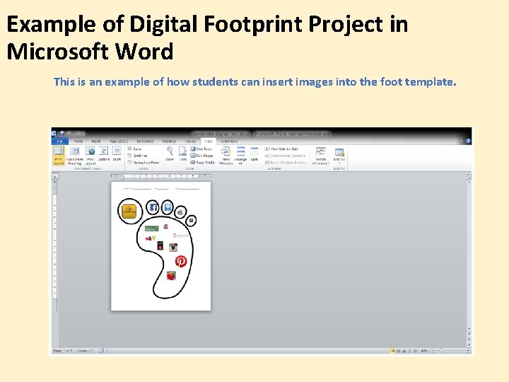Image resolution: width=509 pixels, height=382 pixels.
Task: Click Redo in Quick Access Toolbar
Action: pos(79,133)
